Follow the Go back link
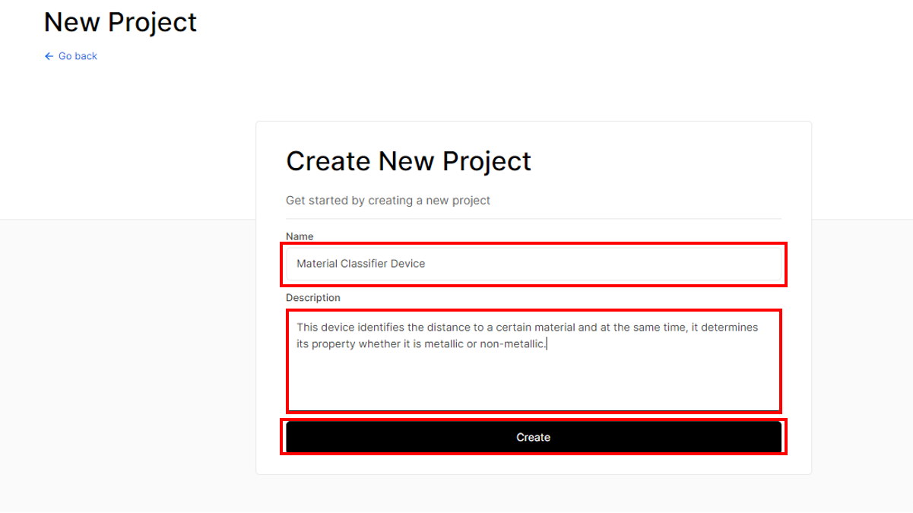This screenshot has width=913, height=513. tap(71, 56)
